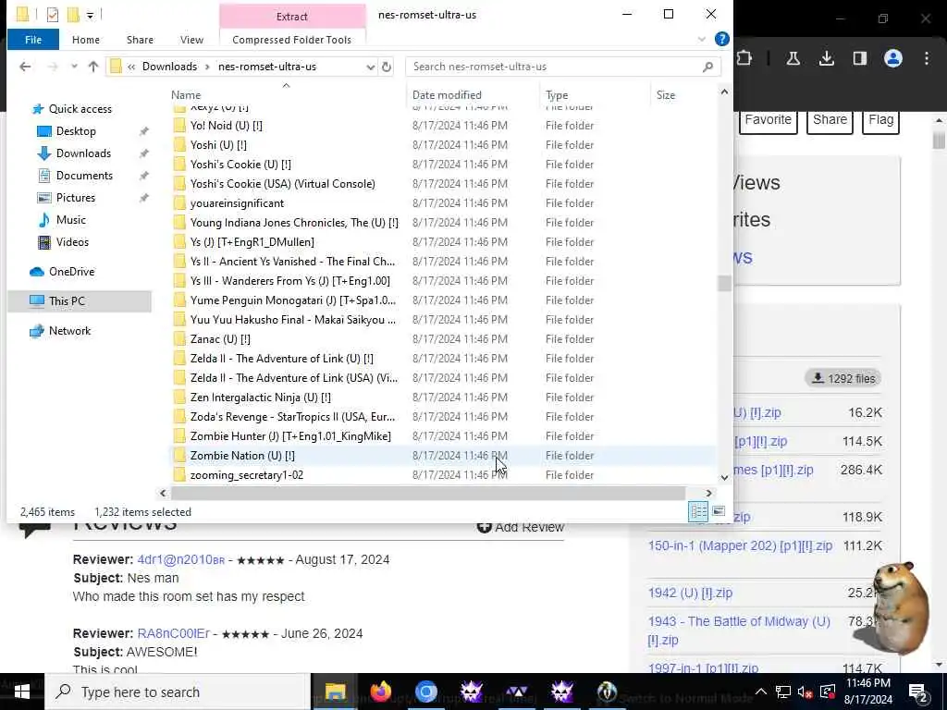947x710 pixels.
Task: Click Favorite button on webpage
Action: [x=767, y=120]
